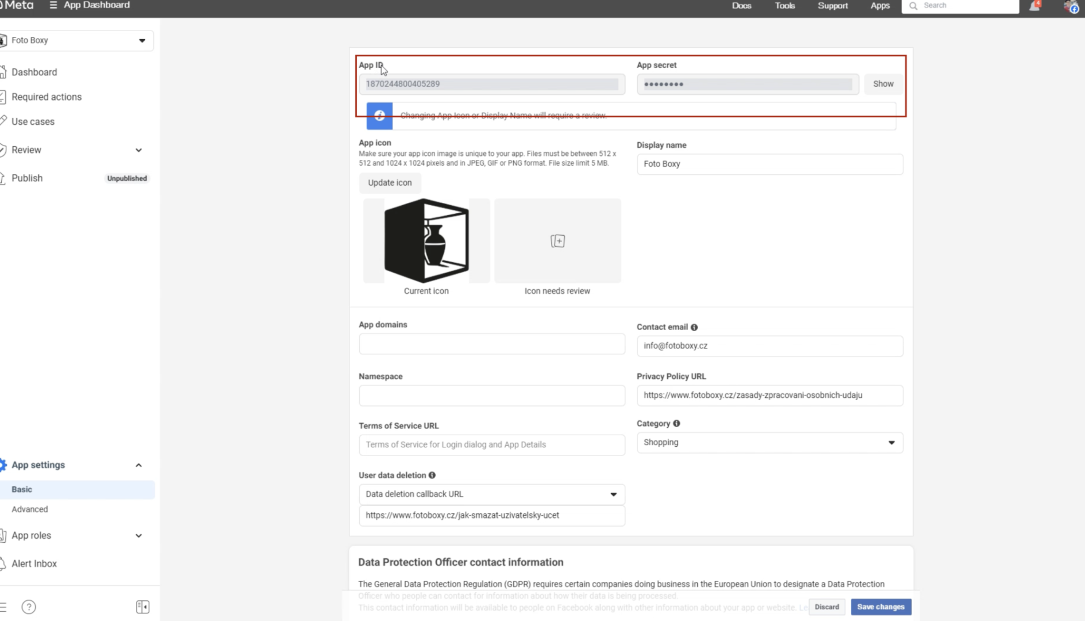The image size is (1085, 621).
Task: Click the Category info icon
Action: [676, 424]
